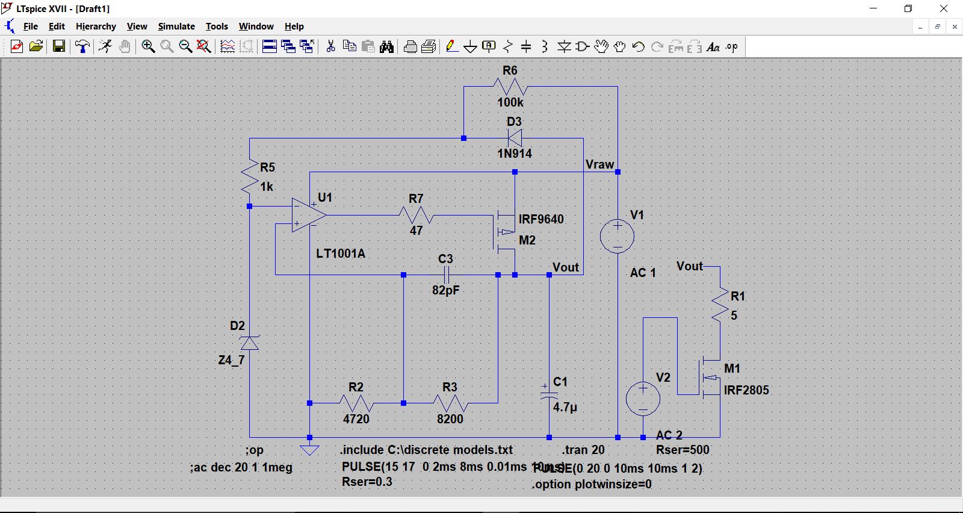Open the Window menu

256,26
